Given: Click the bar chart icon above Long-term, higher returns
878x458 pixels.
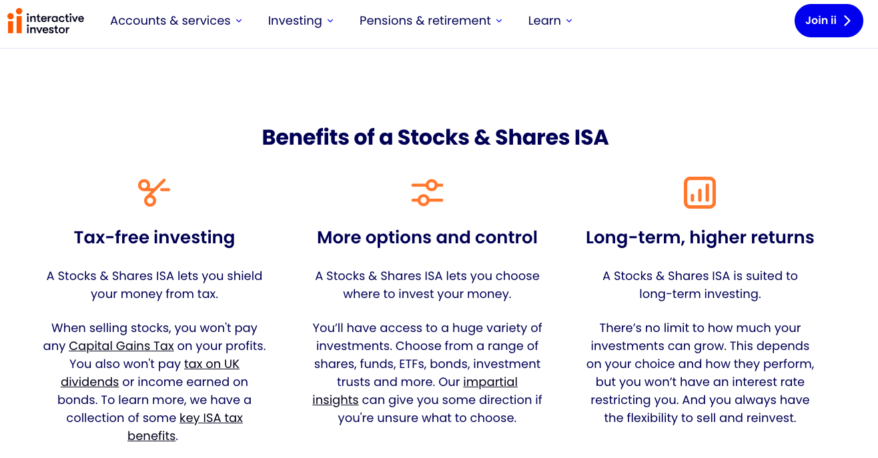Looking at the screenshot, I should tap(700, 192).
